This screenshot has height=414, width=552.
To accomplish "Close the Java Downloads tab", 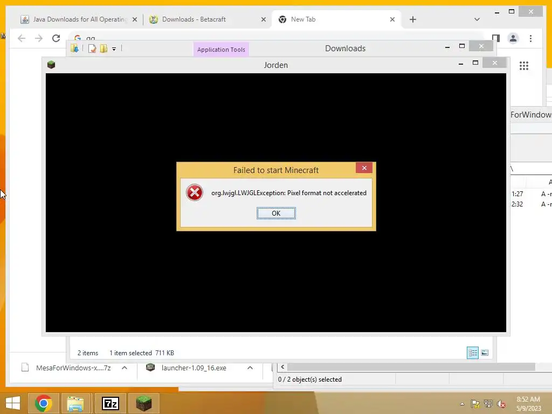I will [x=134, y=20].
